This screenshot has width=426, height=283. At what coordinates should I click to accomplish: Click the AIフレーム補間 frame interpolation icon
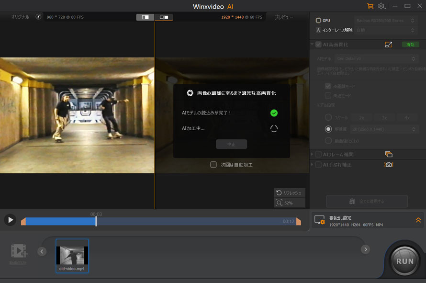389,154
